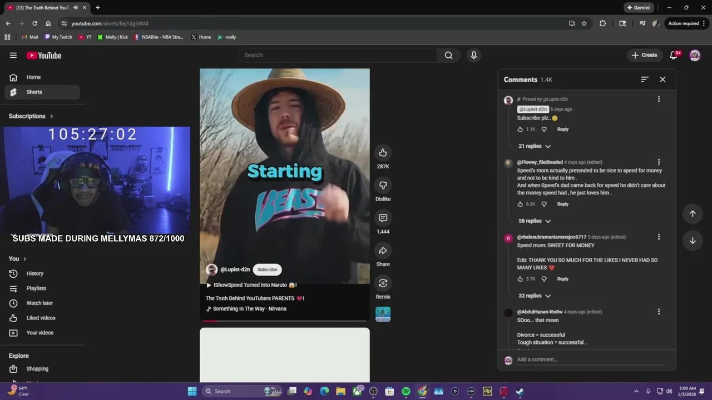Open 'Something In The Way · Nirvana' sound
The width and height of the screenshot is (712, 400).
point(246,309)
